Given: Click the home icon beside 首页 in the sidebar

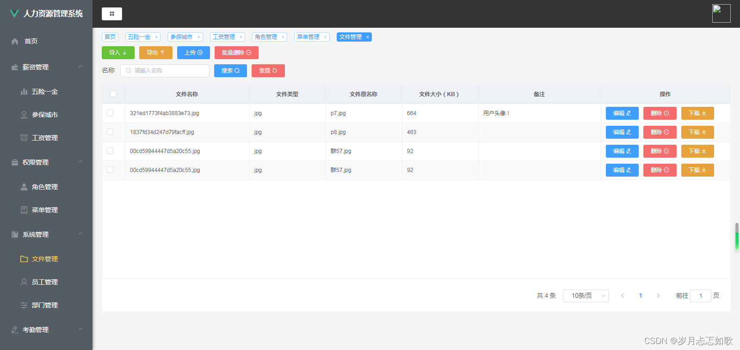Looking at the screenshot, I should (x=15, y=41).
